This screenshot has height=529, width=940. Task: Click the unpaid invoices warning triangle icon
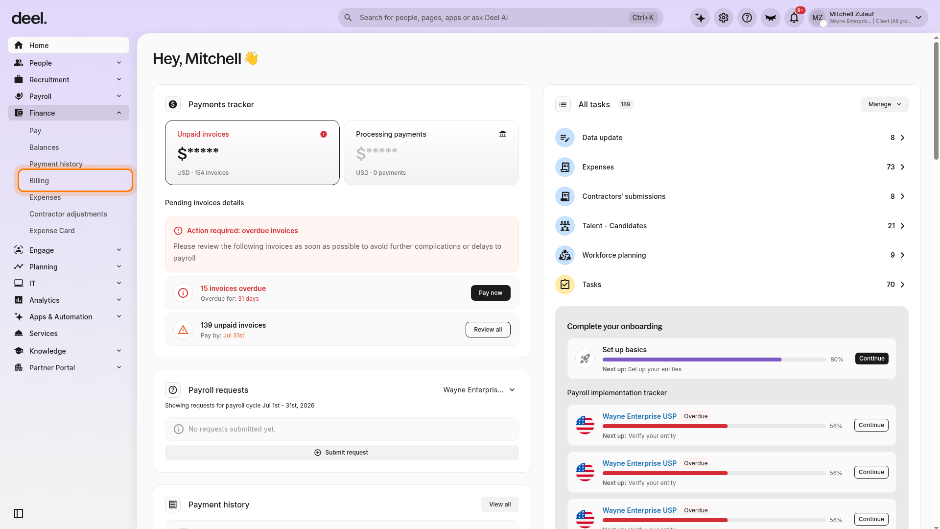(183, 330)
